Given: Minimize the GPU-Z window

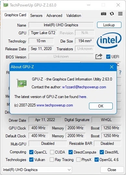Looking at the screenshot, I should pyautogui.click(x=89, y=5).
